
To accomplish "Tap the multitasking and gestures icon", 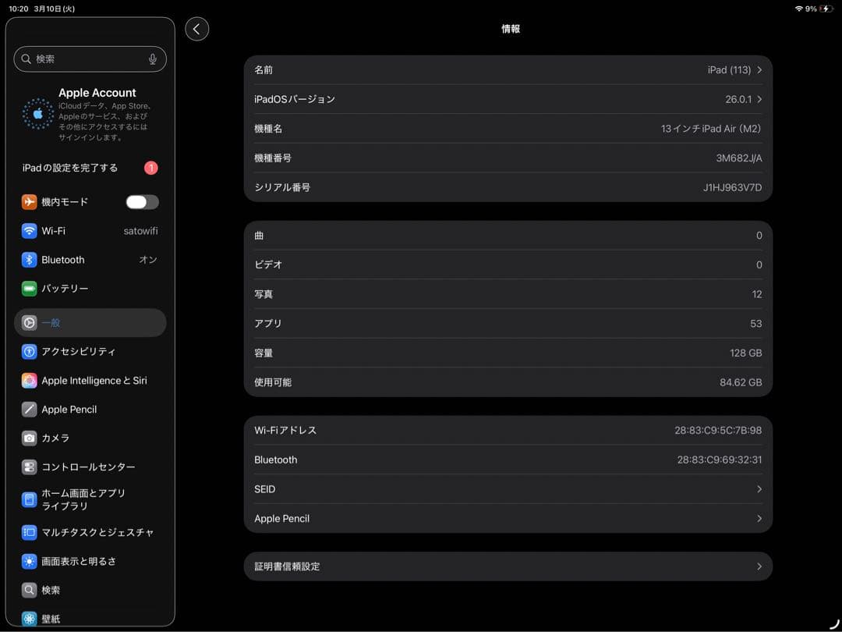I will click(29, 533).
